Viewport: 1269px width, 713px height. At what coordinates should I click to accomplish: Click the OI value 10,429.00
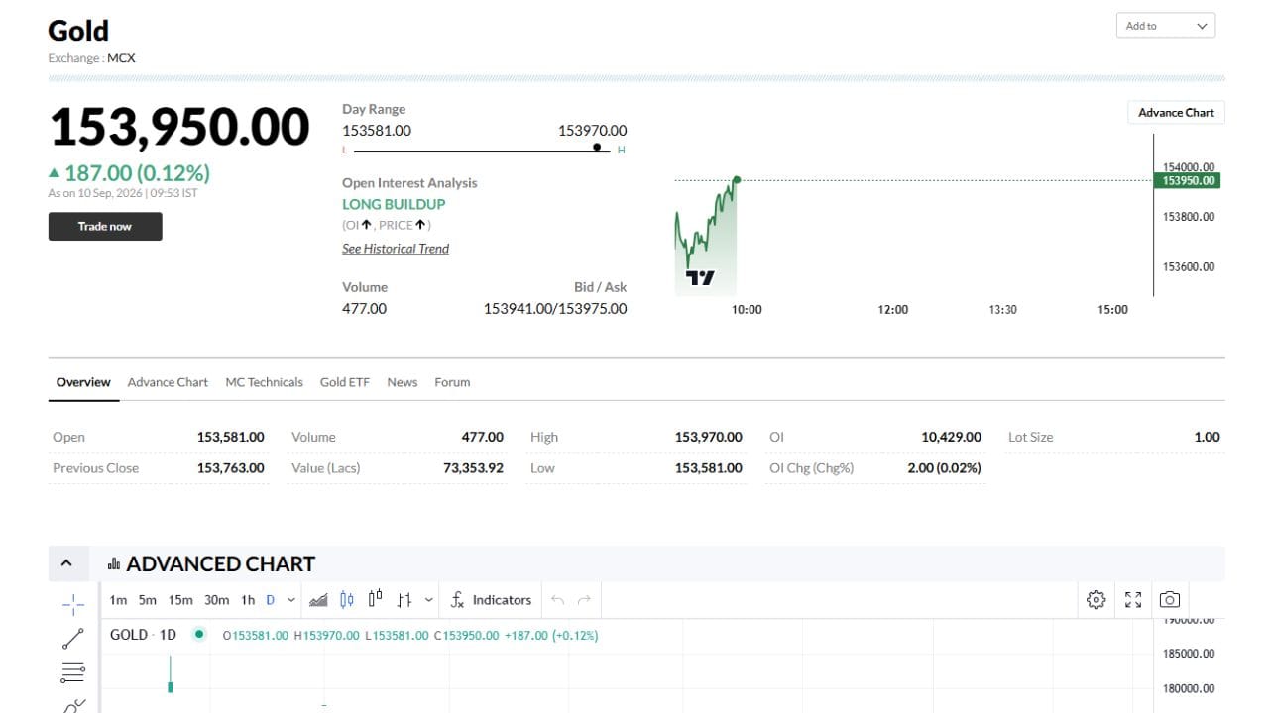[x=952, y=437]
